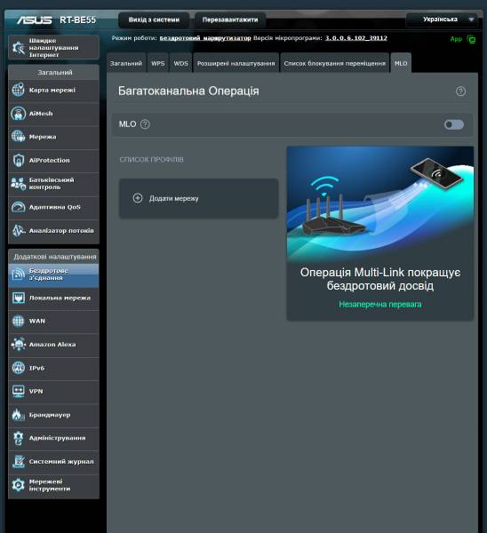Switch to the Загальний tab
The width and height of the screenshot is (487, 533).
tap(126, 63)
